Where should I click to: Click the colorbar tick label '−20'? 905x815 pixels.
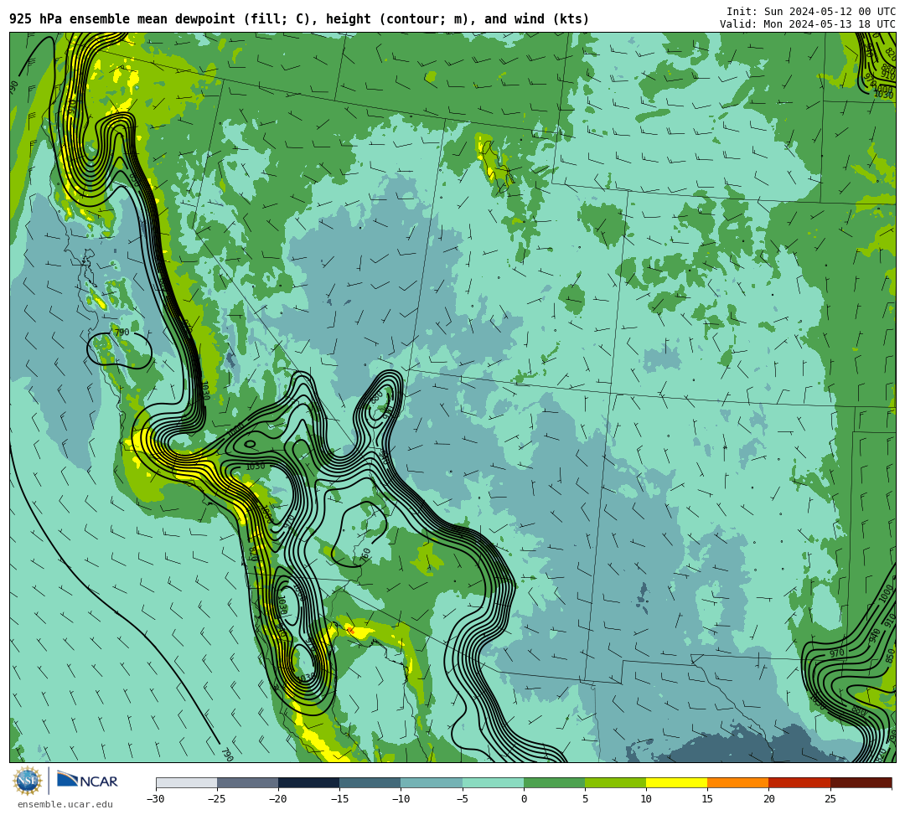pos(277,799)
